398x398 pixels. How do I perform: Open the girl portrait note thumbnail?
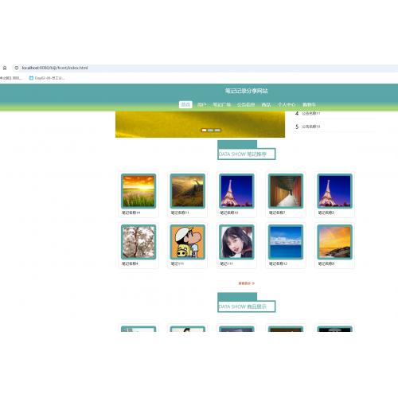click(236, 242)
